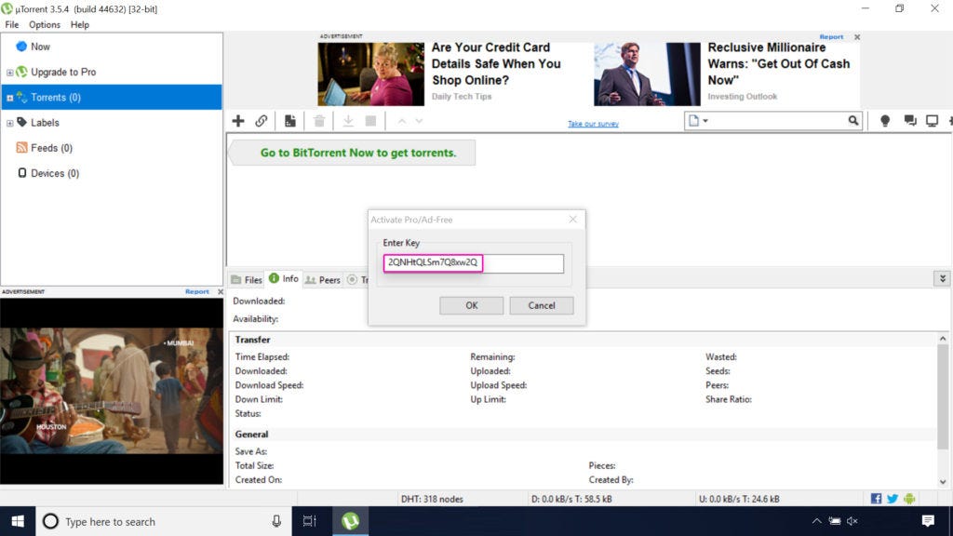Click the remote monitor icon in toolbar
The width and height of the screenshot is (953, 536).
click(x=932, y=121)
